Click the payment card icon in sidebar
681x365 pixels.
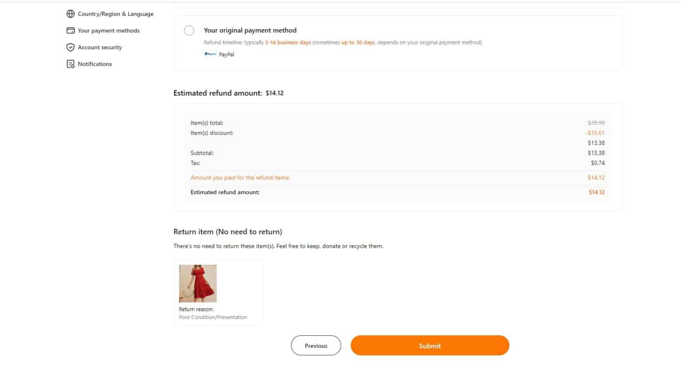pos(70,30)
